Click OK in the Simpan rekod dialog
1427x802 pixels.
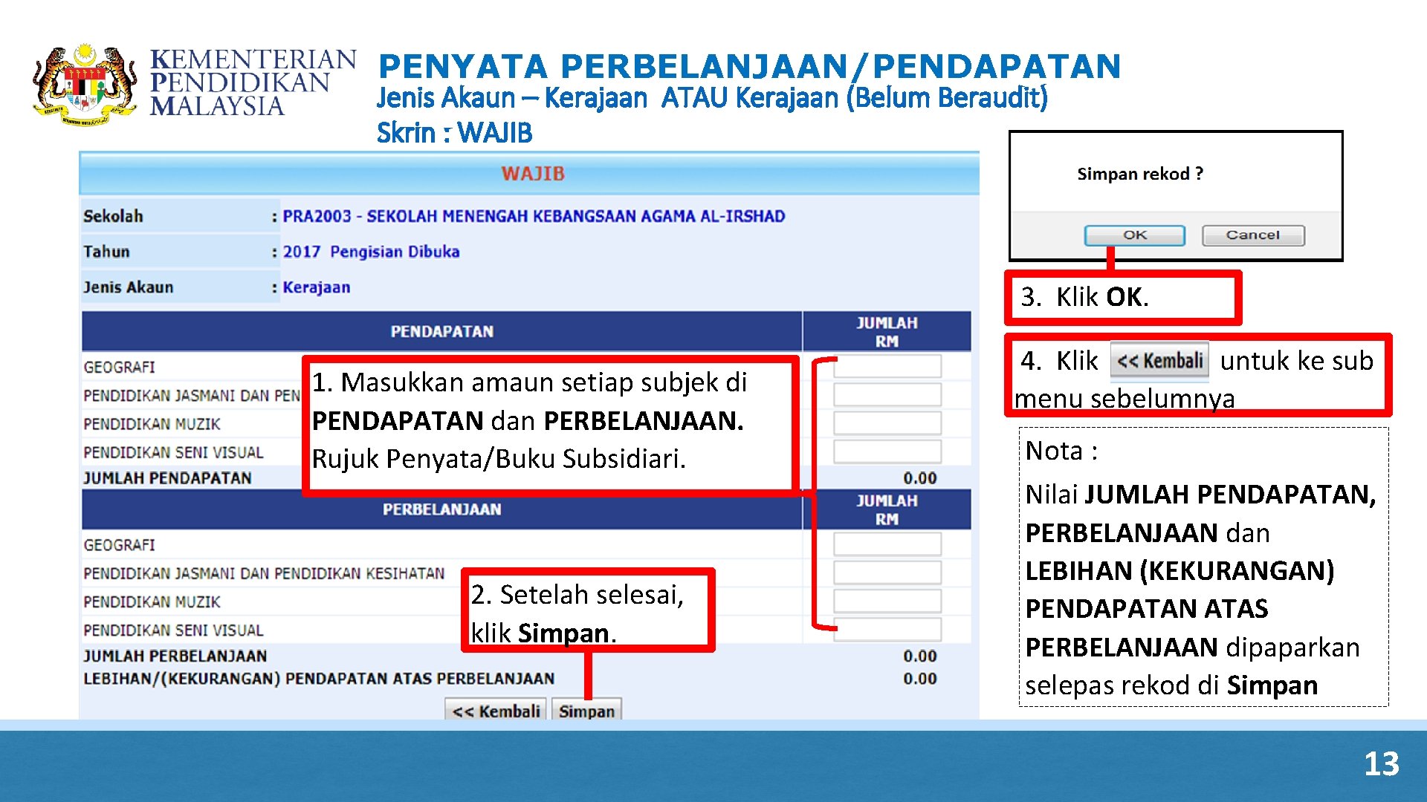(1134, 235)
